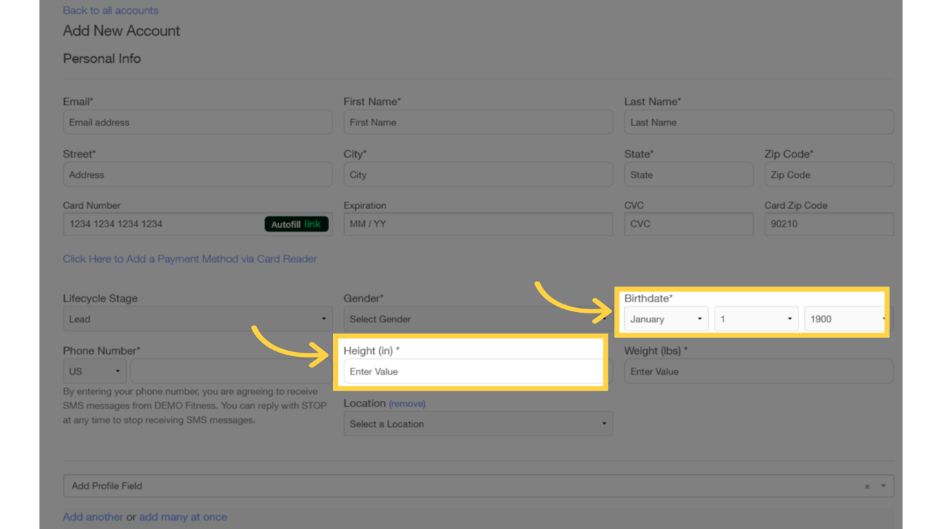The image size is (942, 529).
Task: Click the payment method via Card Reader link
Action: tap(189, 258)
